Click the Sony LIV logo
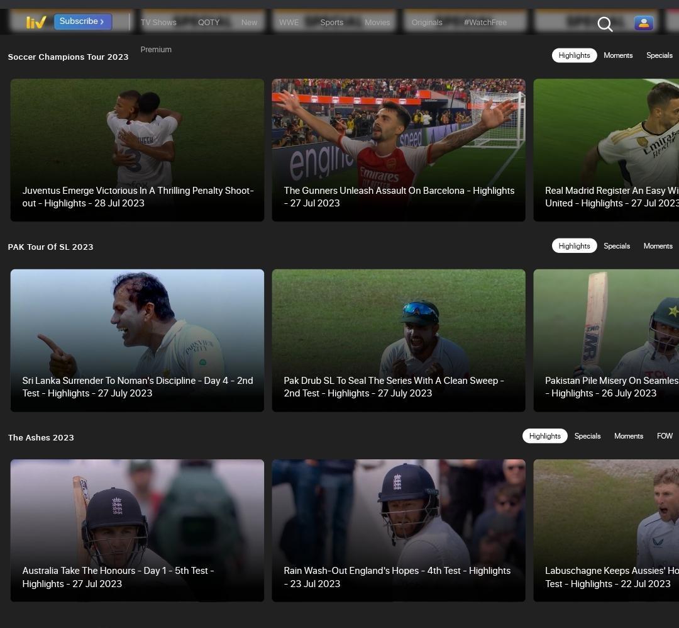This screenshot has height=628, width=679. [x=36, y=21]
